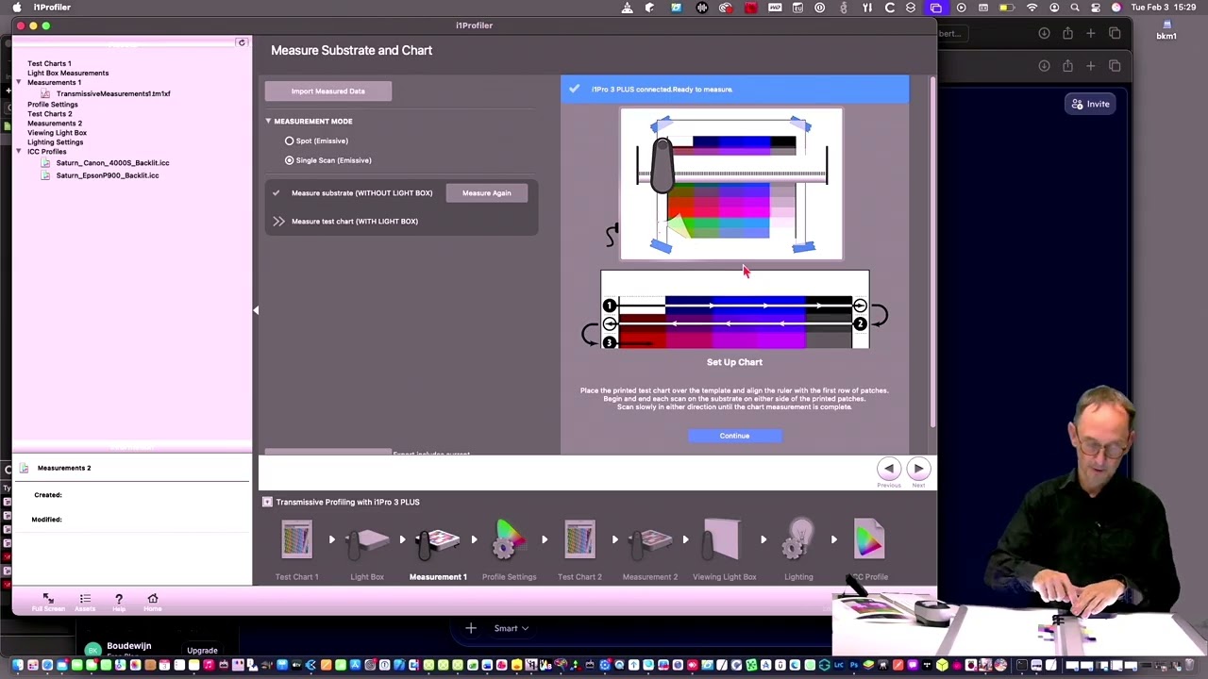Select Profile Settings in the sidebar tree
The image size is (1208, 679).
click(x=53, y=105)
